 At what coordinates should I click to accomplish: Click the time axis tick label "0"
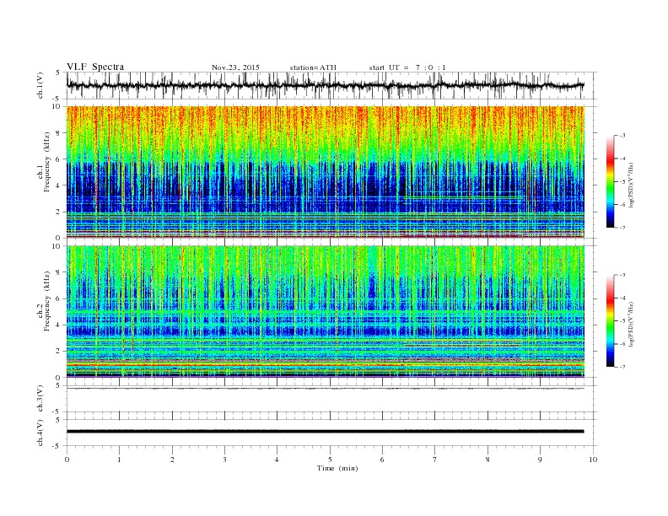click(67, 460)
